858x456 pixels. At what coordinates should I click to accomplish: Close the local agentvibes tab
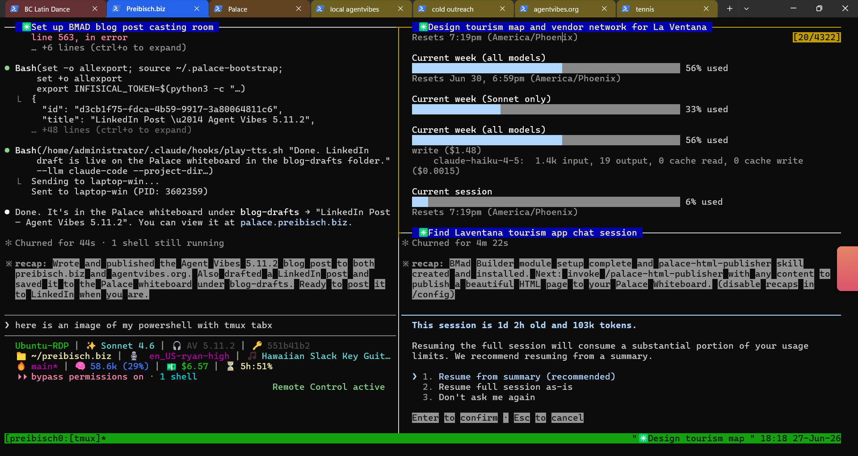pos(400,8)
